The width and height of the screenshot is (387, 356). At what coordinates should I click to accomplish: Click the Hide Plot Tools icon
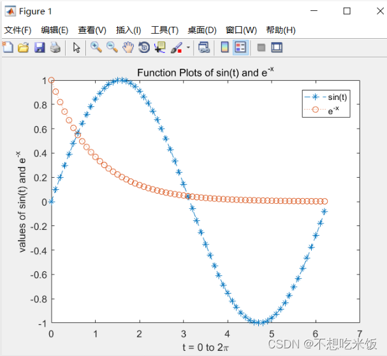tap(261, 47)
